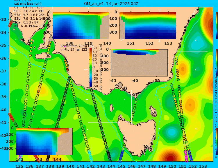Click the 139 tick on the top-left inset
218x168 pixels.
(89, 43)
